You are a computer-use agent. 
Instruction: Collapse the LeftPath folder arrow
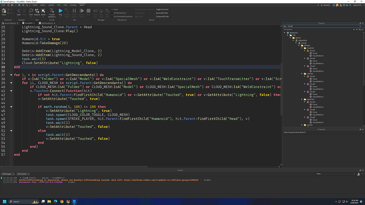tap(302, 74)
